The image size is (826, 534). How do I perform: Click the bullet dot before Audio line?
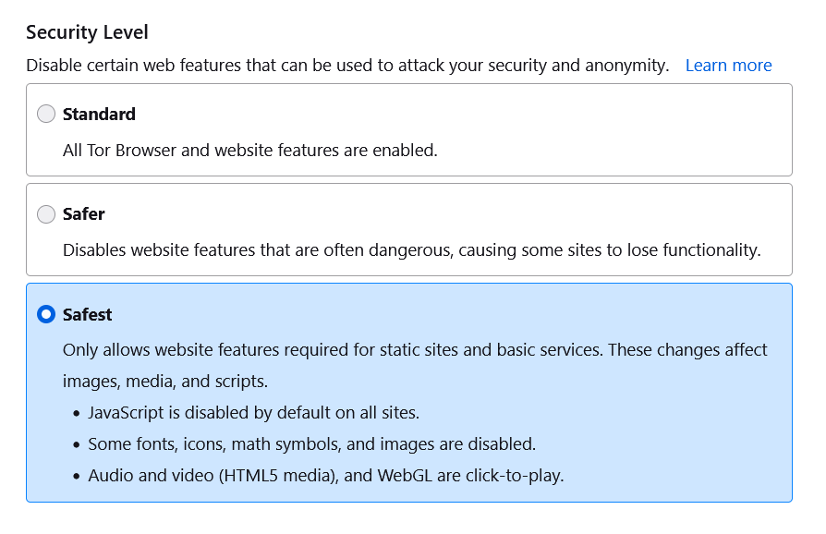coord(76,477)
